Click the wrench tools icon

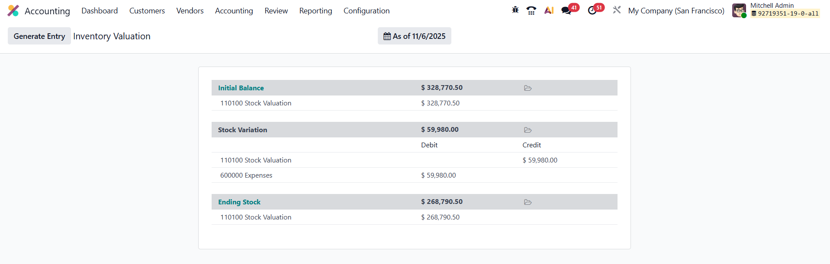click(617, 10)
